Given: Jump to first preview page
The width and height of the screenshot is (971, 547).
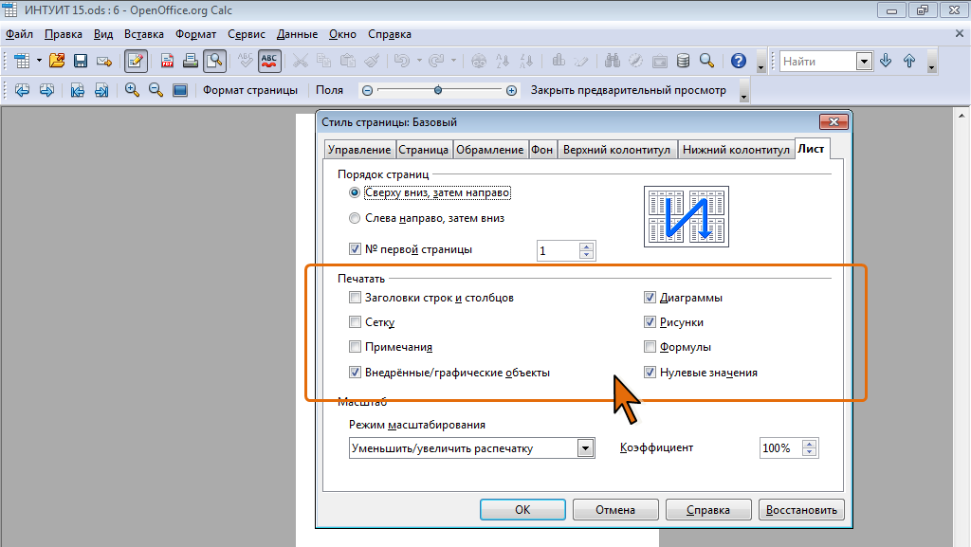Looking at the screenshot, I should (78, 90).
